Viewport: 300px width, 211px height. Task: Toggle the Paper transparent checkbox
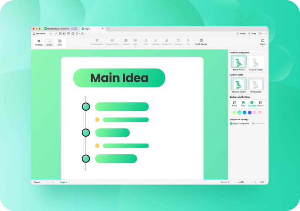(231, 124)
